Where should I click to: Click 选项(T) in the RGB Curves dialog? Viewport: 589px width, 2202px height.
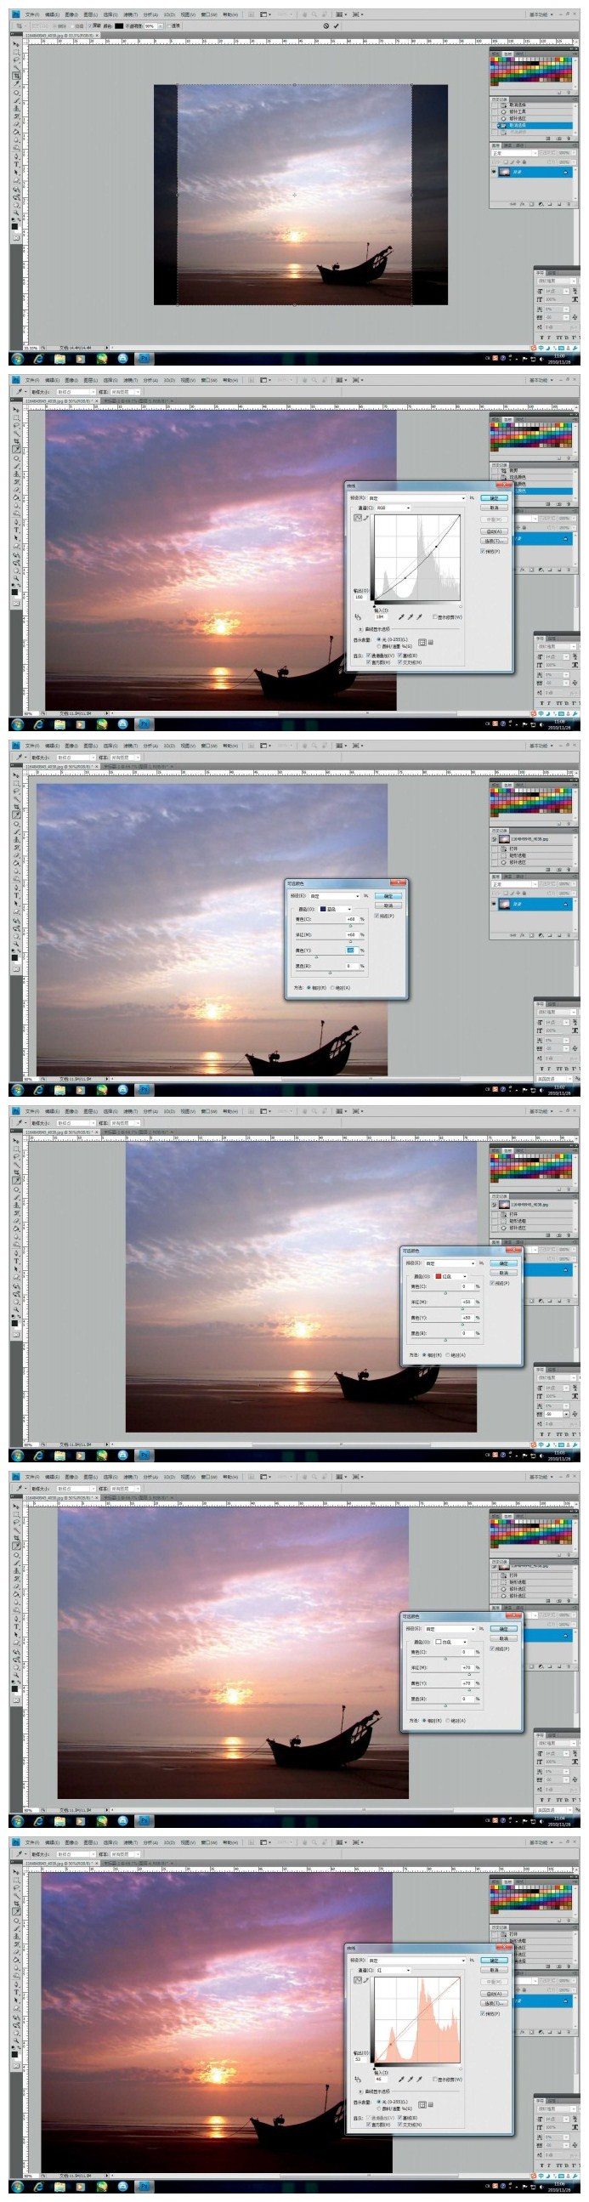(x=494, y=541)
